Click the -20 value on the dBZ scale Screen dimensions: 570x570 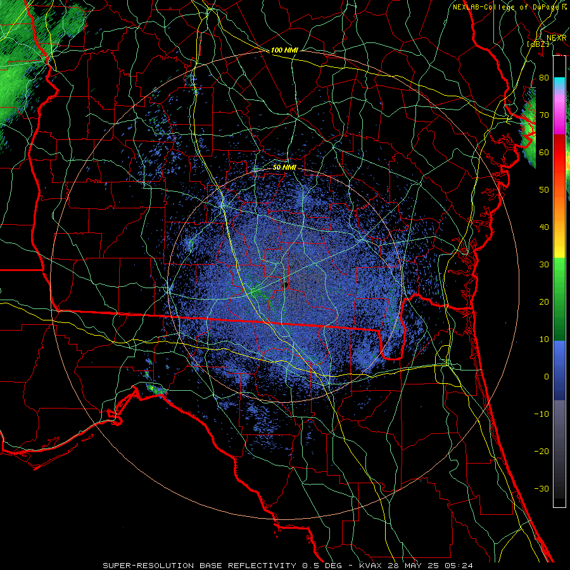point(541,451)
